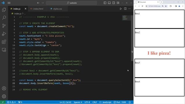The image size is (185, 104).
Task: Switch to the styles.css tab
Action: (58, 9)
